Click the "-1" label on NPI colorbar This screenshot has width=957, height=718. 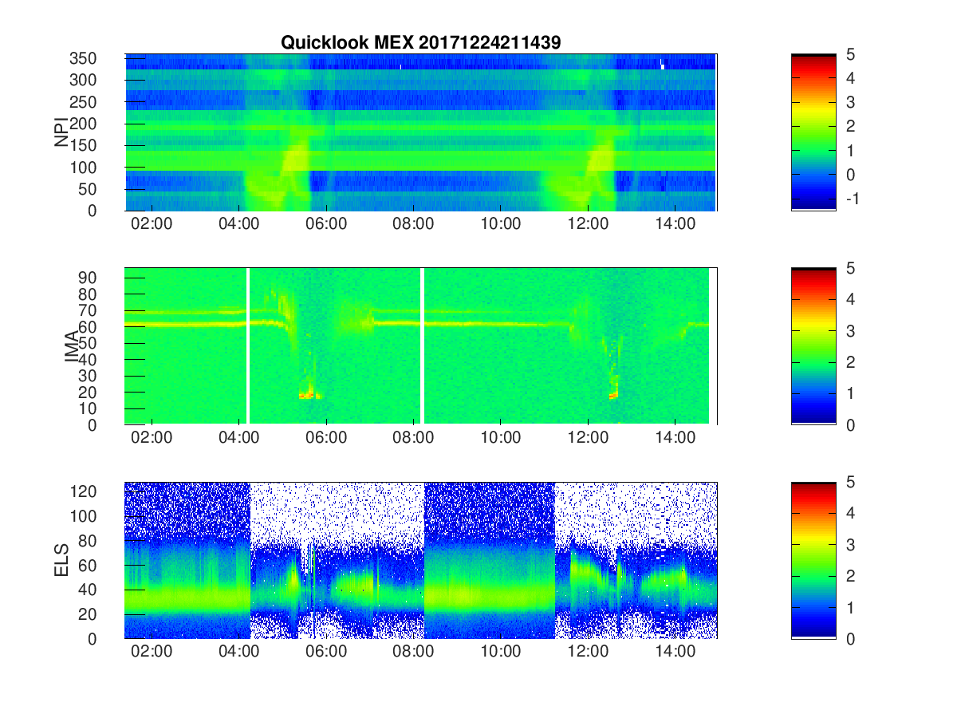tap(852, 198)
